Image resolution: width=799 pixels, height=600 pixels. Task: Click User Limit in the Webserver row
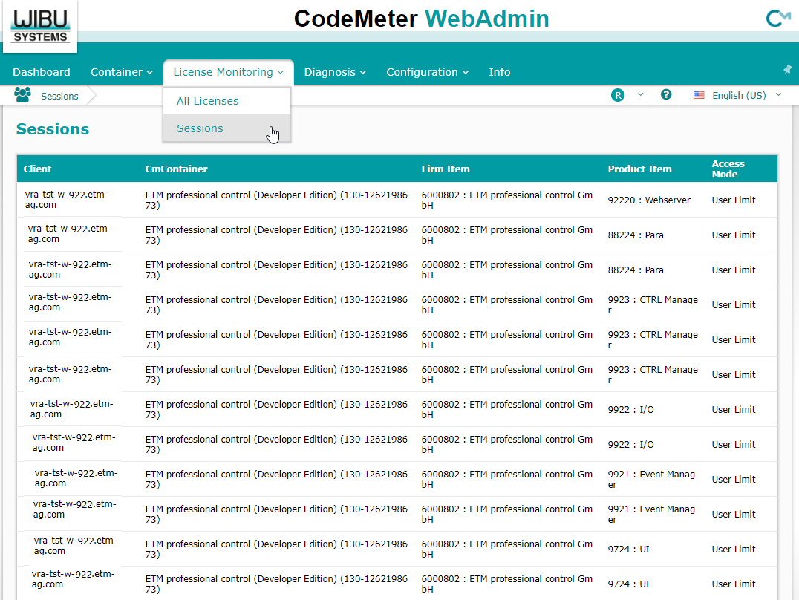point(733,200)
